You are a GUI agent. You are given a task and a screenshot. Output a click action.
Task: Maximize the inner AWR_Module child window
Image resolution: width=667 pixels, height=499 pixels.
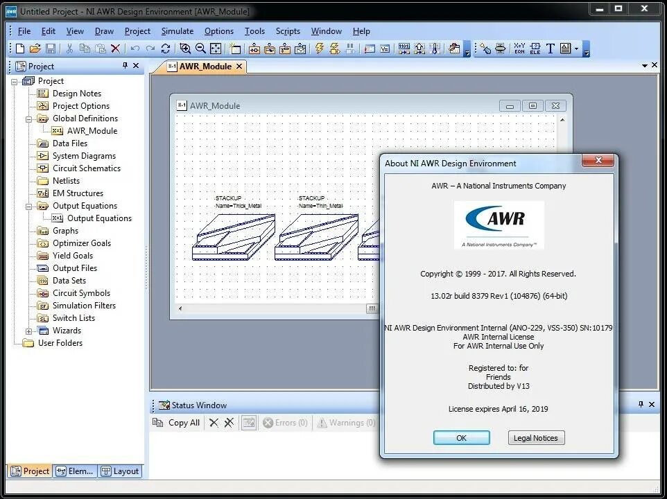(x=532, y=105)
